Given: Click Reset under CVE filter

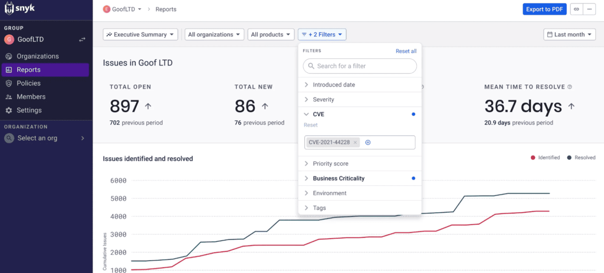Looking at the screenshot, I should pos(310,125).
